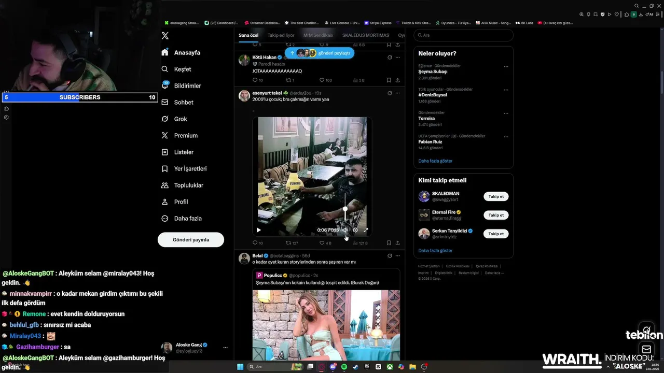Expand Daha fazla menu in sidebar
Screen dimensions: 664x373
point(182,218)
